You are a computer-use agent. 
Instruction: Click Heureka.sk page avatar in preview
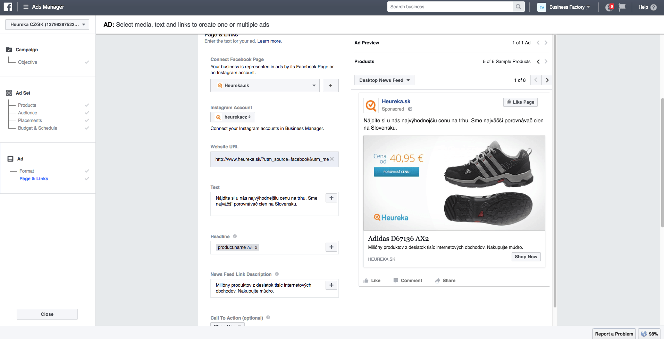tap(371, 105)
